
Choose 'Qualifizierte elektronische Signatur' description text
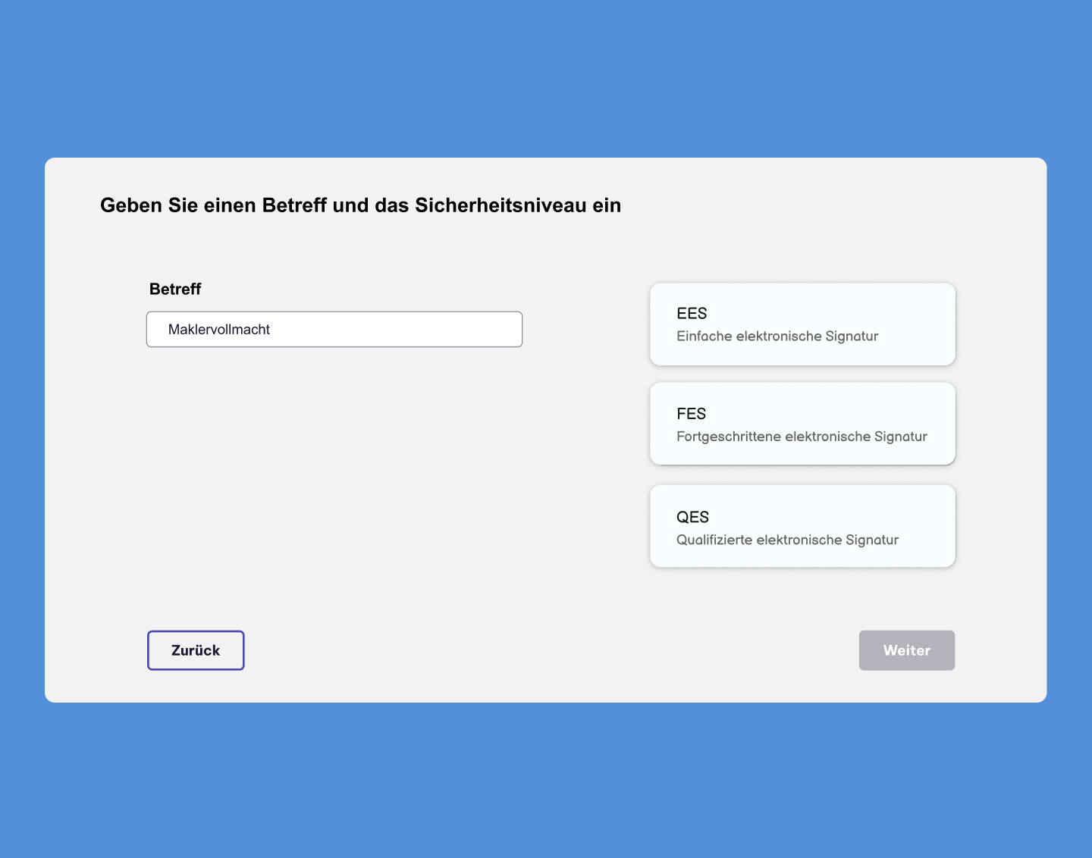[x=787, y=540]
